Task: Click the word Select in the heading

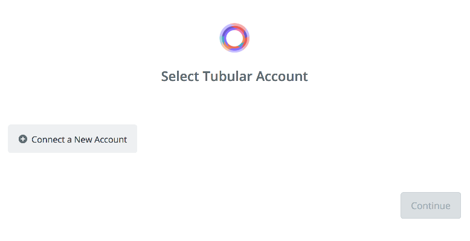Action: (180, 76)
